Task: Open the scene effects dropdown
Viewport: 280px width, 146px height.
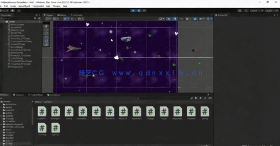Action: coord(188,19)
